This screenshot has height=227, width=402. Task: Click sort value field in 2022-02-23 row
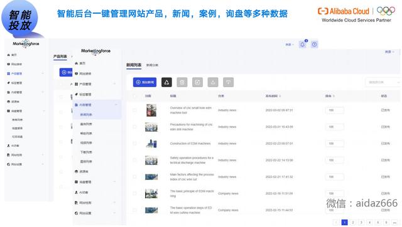(x=335, y=144)
